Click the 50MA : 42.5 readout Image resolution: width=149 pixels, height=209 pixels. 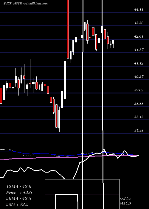pyautogui.click(x=19, y=199)
